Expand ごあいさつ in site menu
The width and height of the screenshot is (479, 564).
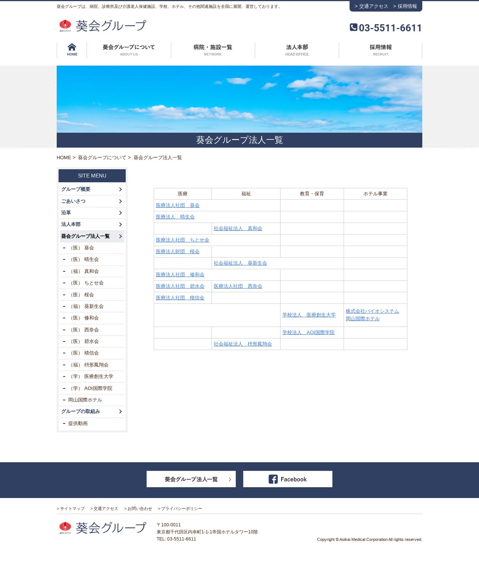(x=92, y=201)
